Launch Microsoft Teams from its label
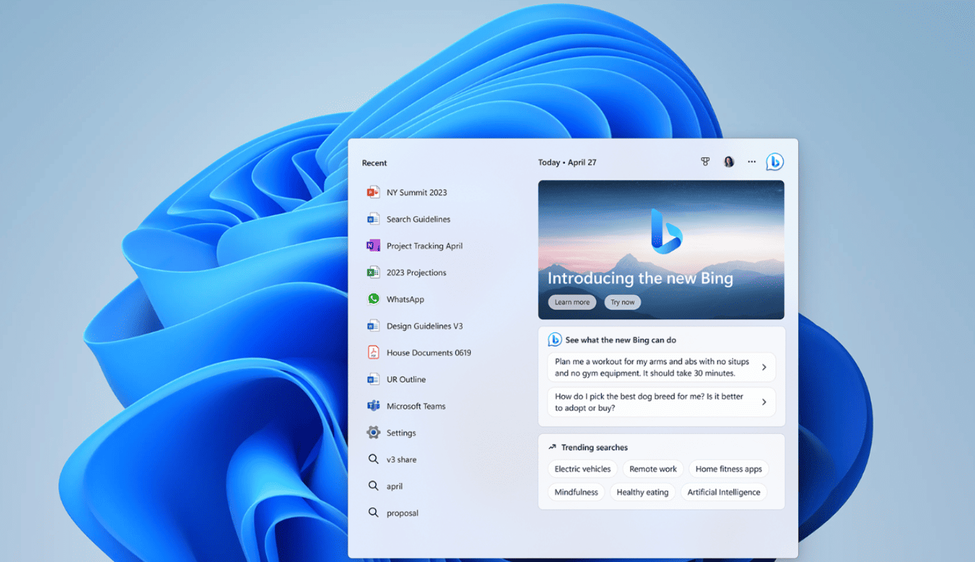975x562 pixels. tap(416, 406)
